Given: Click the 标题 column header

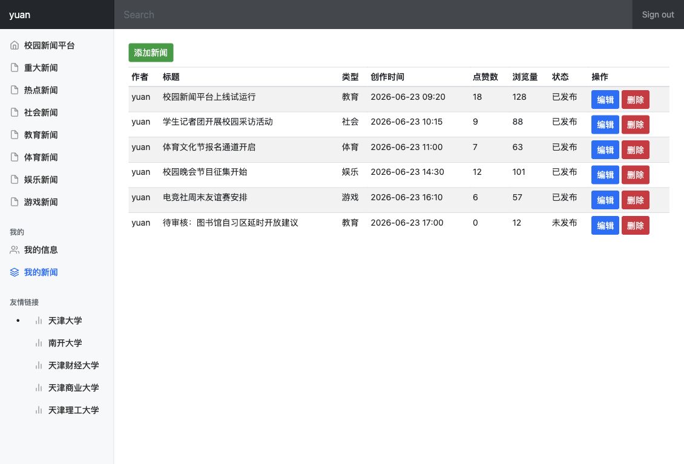Looking at the screenshot, I should [x=171, y=77].
